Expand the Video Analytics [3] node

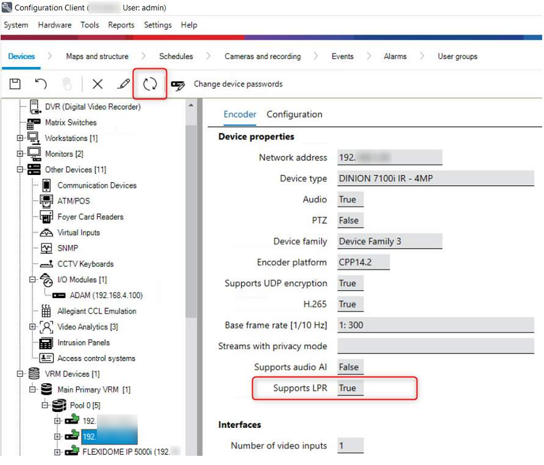(33, 327)
